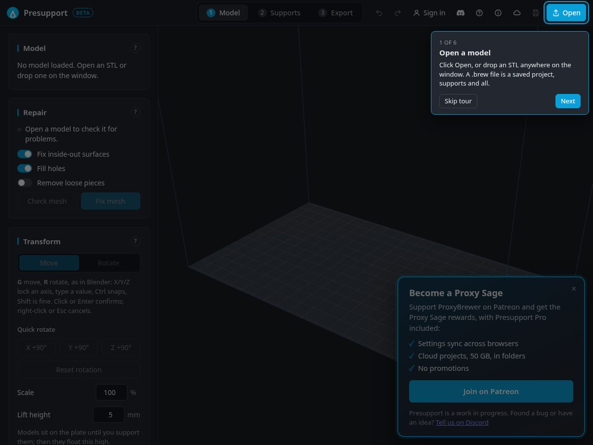Rotate model Z +90°
Viewport: 593px width, 445px height.
(x=121, y=348)
